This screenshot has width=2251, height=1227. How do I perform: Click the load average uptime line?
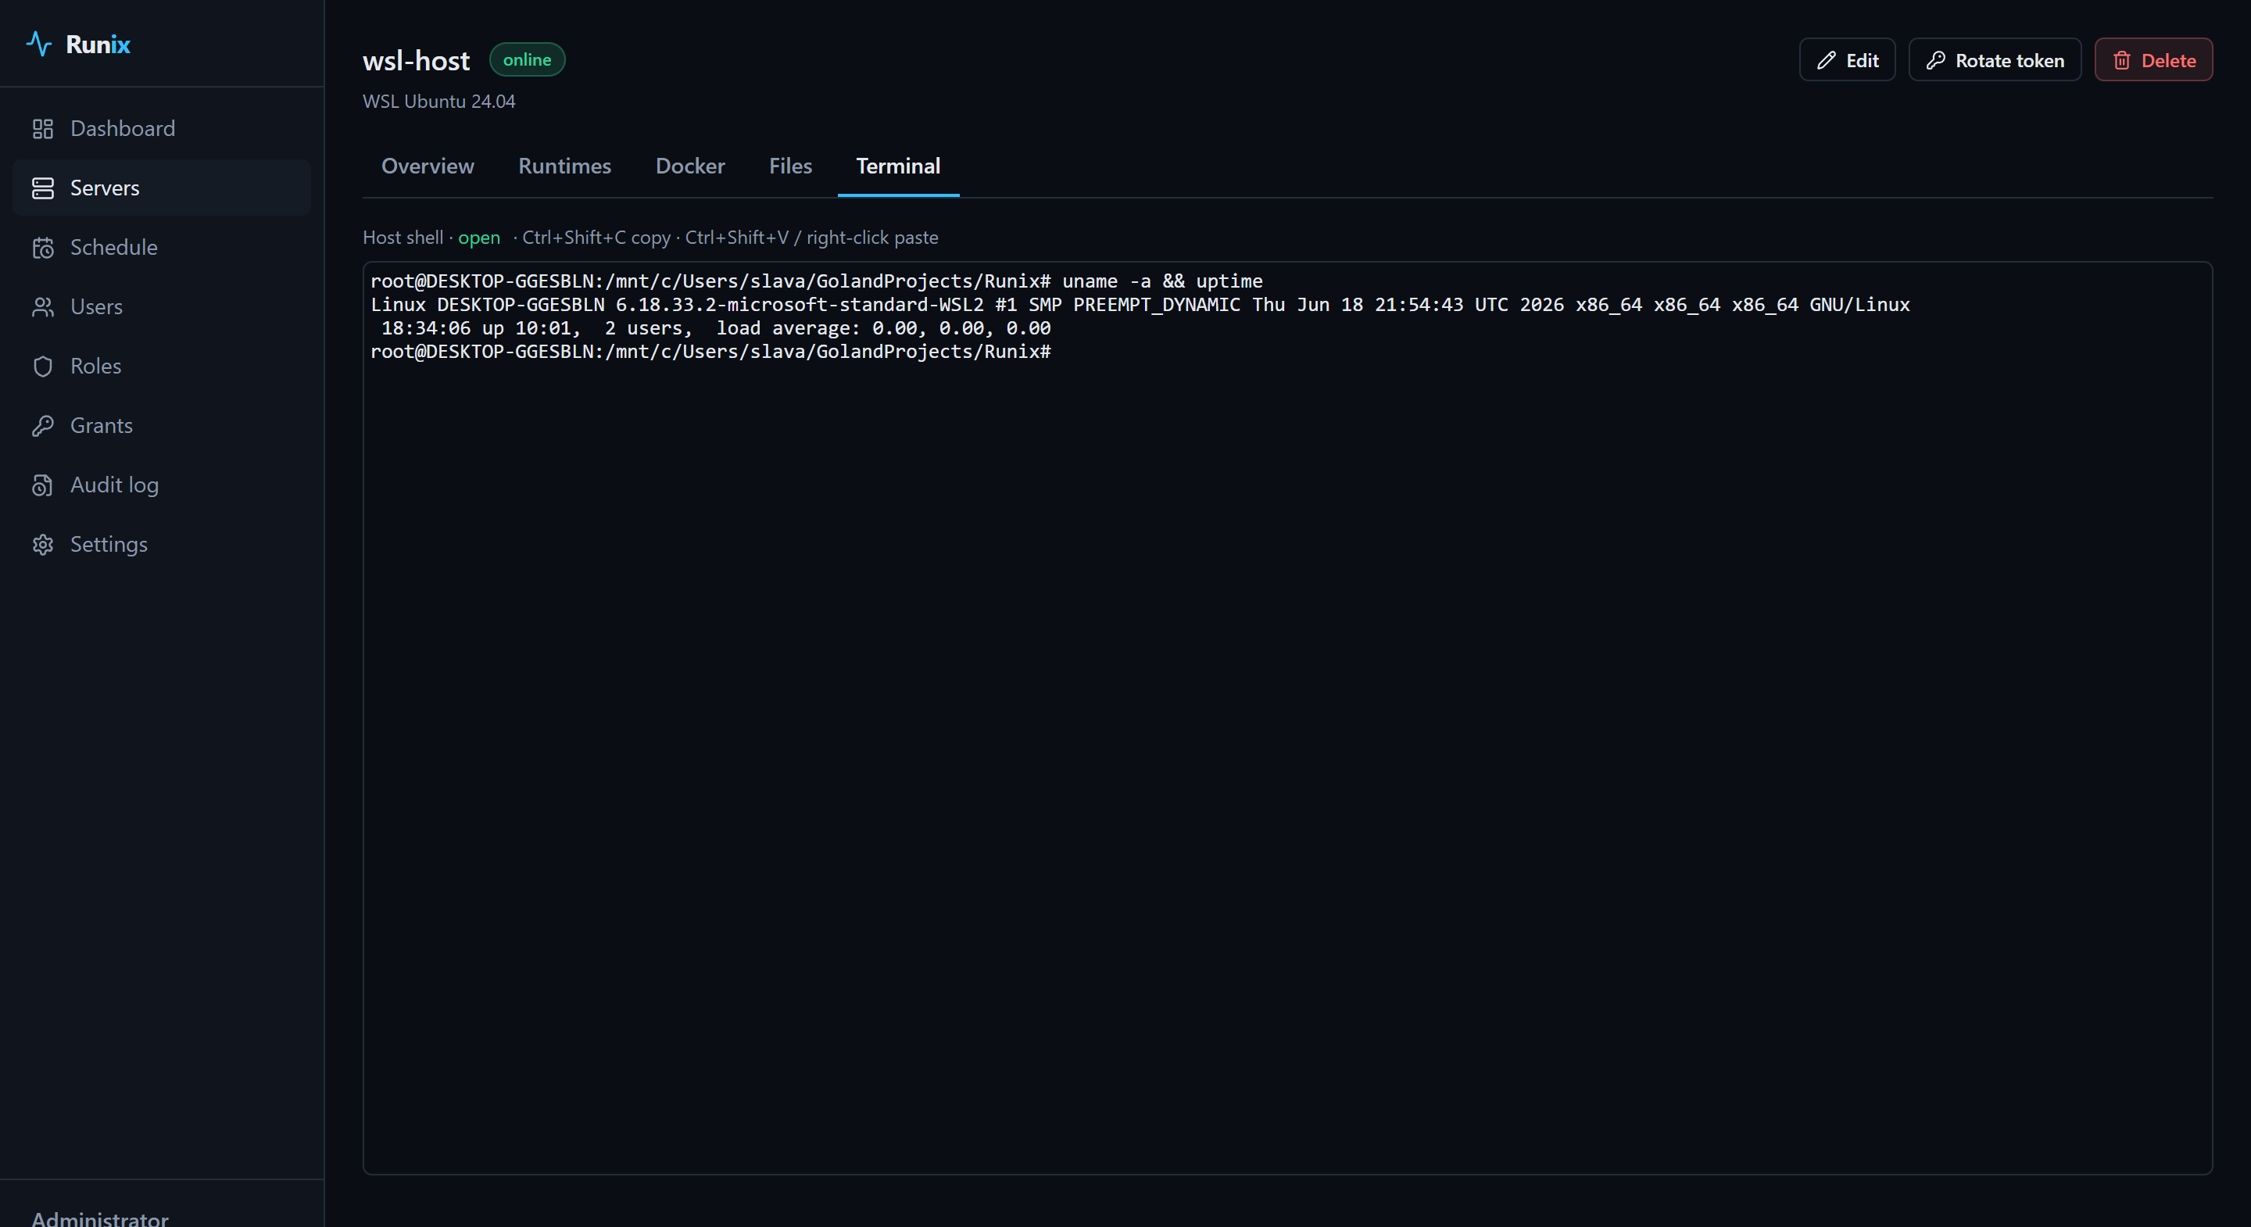point(716,328)
